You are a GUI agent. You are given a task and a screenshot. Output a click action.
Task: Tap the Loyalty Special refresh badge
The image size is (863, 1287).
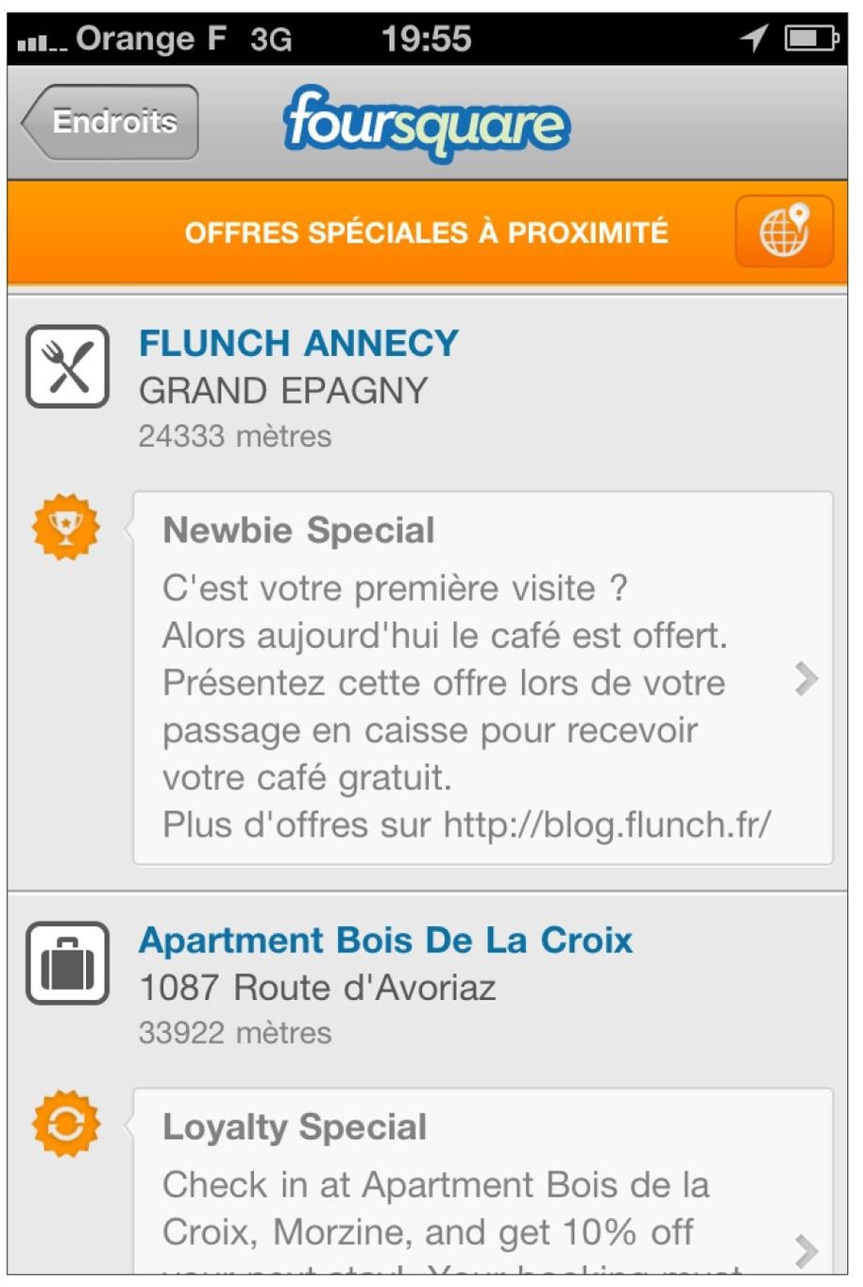[x=65, y=1124]
